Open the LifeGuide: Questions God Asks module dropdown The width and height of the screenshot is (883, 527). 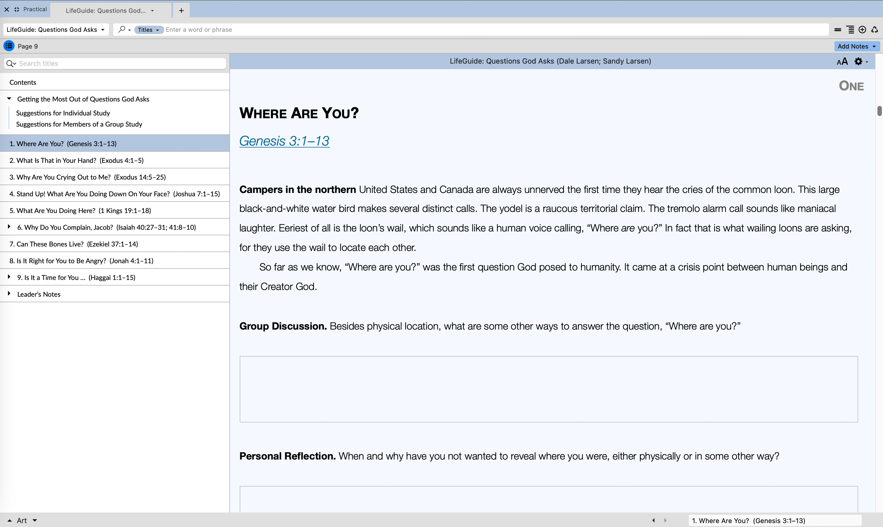coord(56,30)
